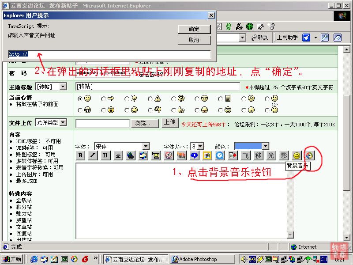Viewport: 353px width, 265px height.
Task: Open the smiley emoticon button in editor toolbar
Action: pyautogui.click(x=297, y=155)
